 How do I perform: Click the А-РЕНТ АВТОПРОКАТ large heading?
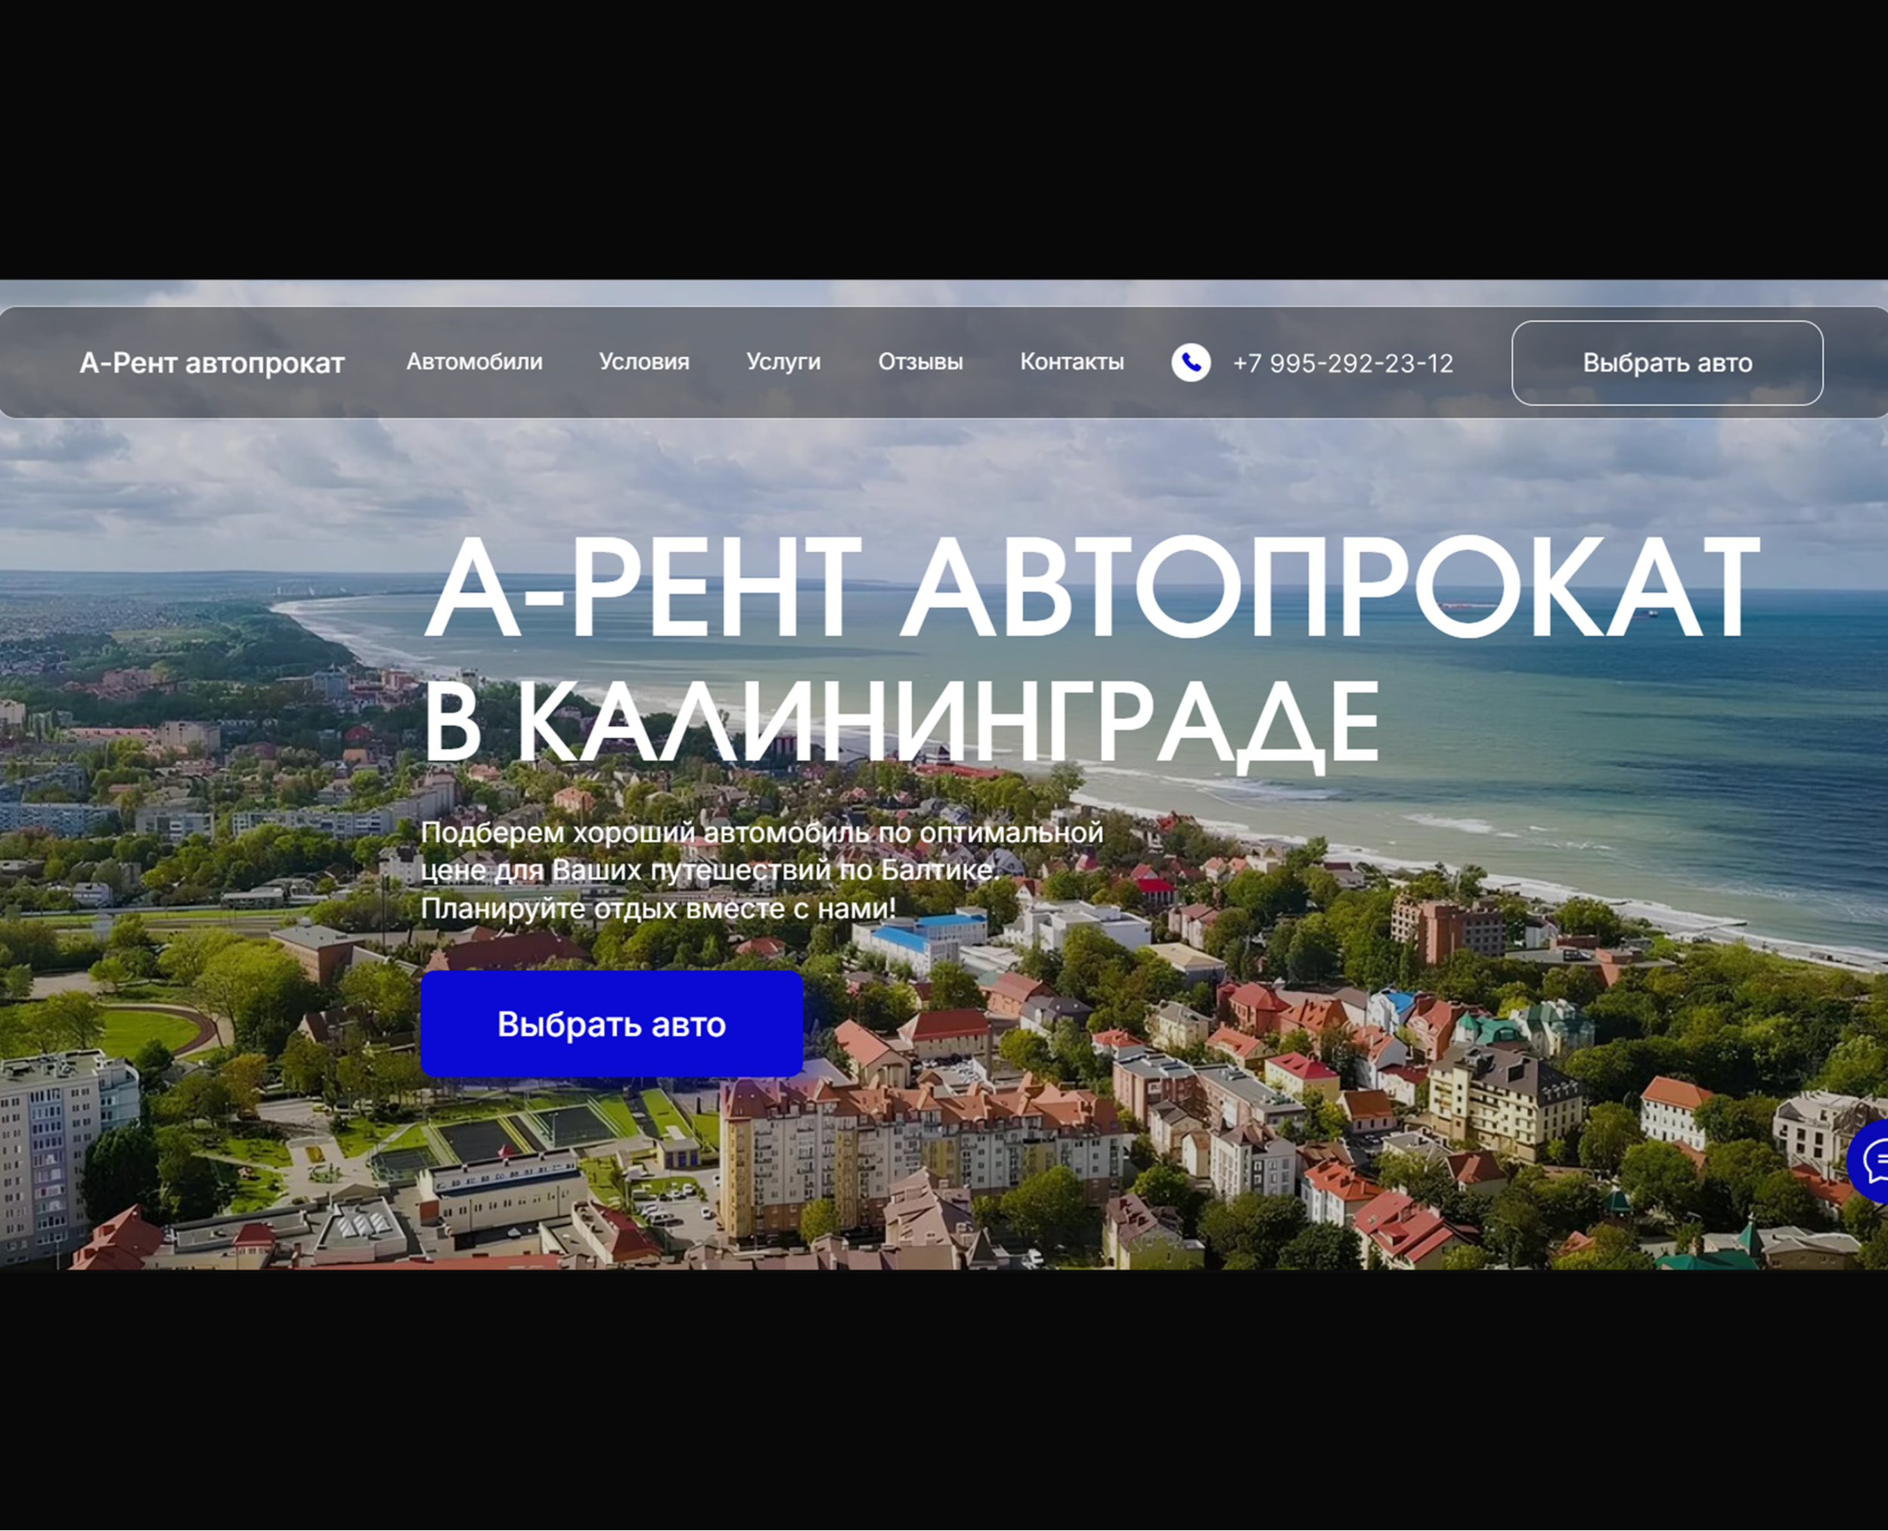[1092, 588]
